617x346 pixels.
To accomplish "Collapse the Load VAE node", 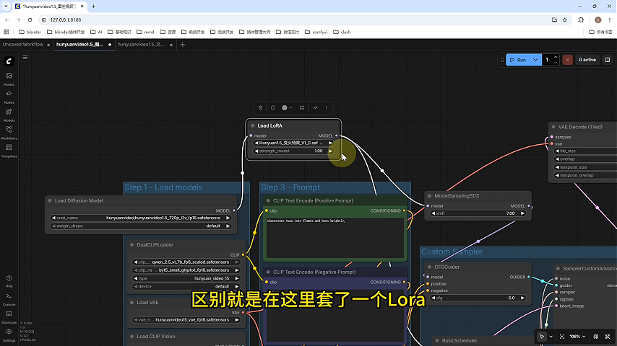I will (x=131, y=303).
